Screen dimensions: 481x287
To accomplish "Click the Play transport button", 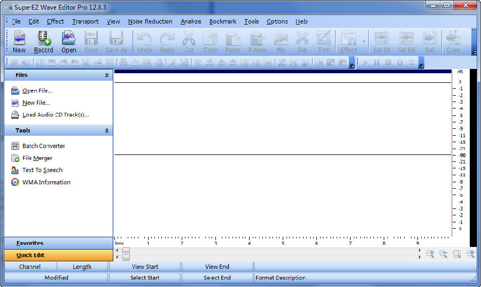I will click(366, 63).
